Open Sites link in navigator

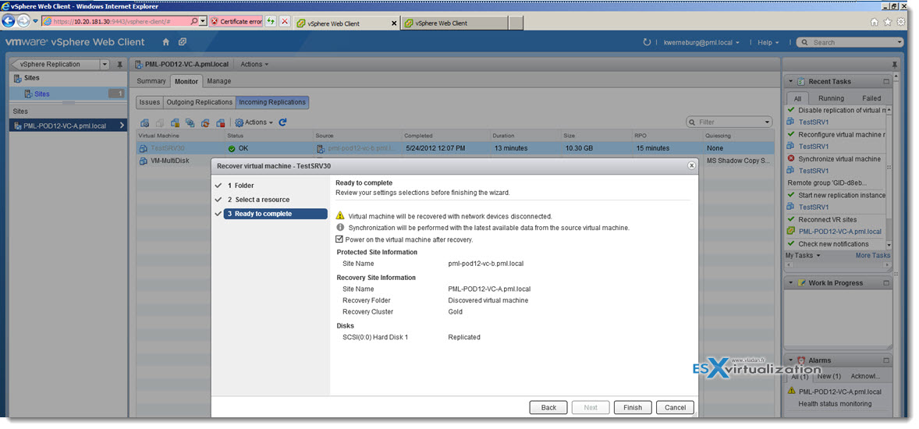click(42, 94)
